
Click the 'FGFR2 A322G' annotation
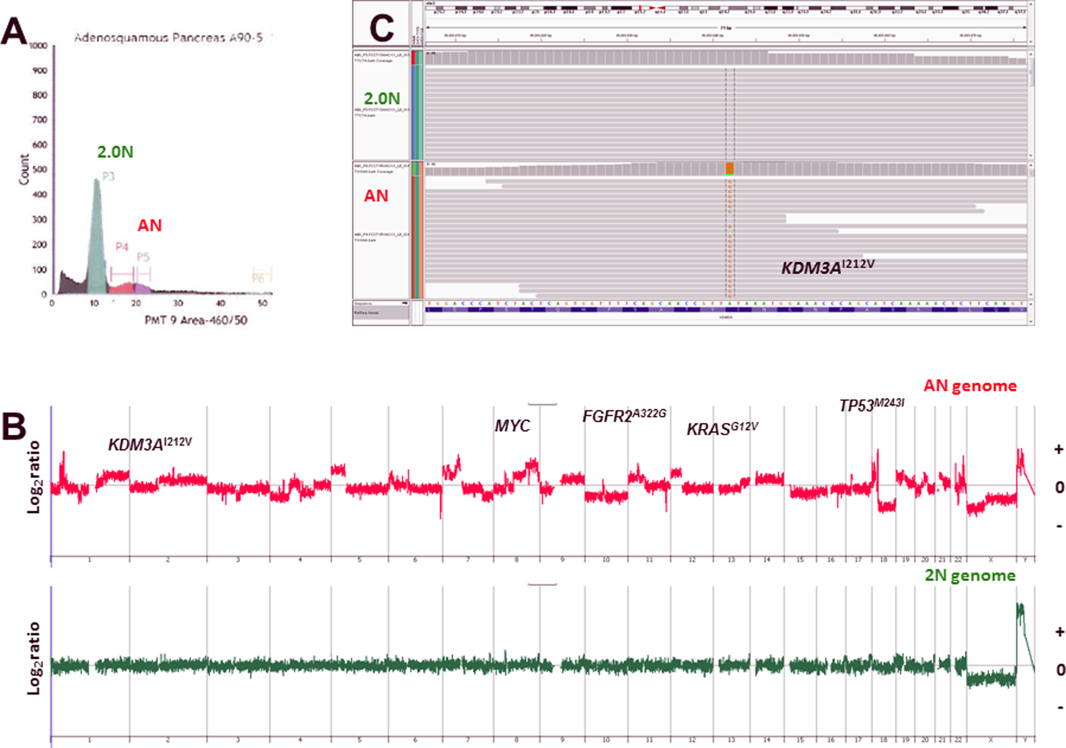tap(624, 416)
